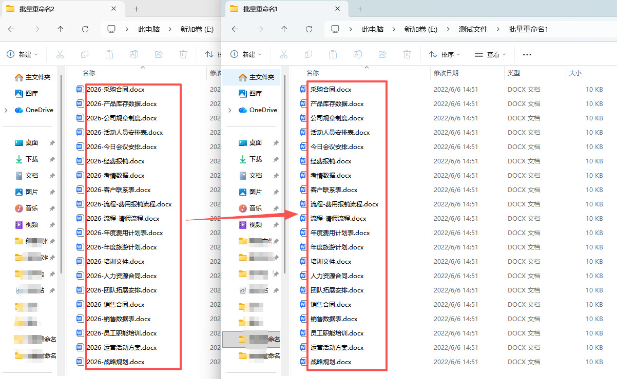Image resolution: width=617 pixels, height=379 pixels.
Task: Click Delete trash icon in 批量重命名1 toolbar
Action: coord(407,54)
